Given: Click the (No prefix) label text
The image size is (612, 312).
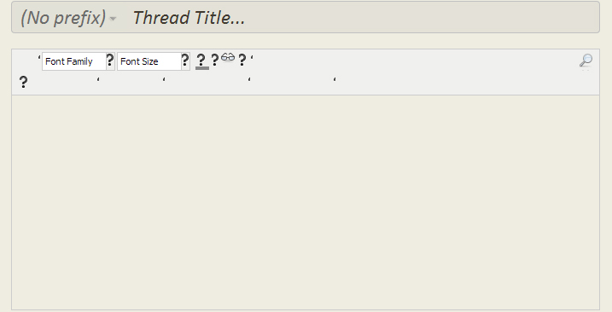Looking at the screenshot, I should (x=63, y=18).
